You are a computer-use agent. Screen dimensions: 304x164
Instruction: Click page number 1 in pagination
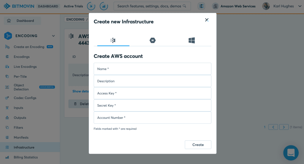tap(265, 127)
